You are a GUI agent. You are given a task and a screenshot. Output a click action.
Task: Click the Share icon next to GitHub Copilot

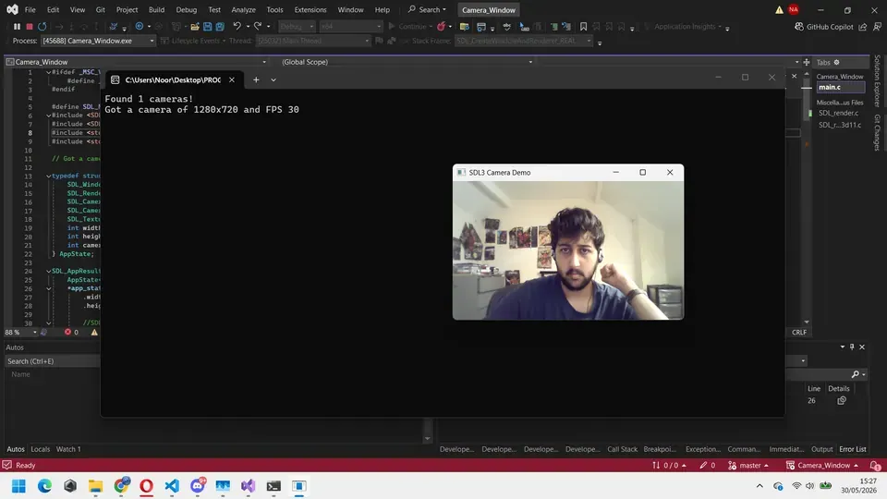(x=863, y=27)
